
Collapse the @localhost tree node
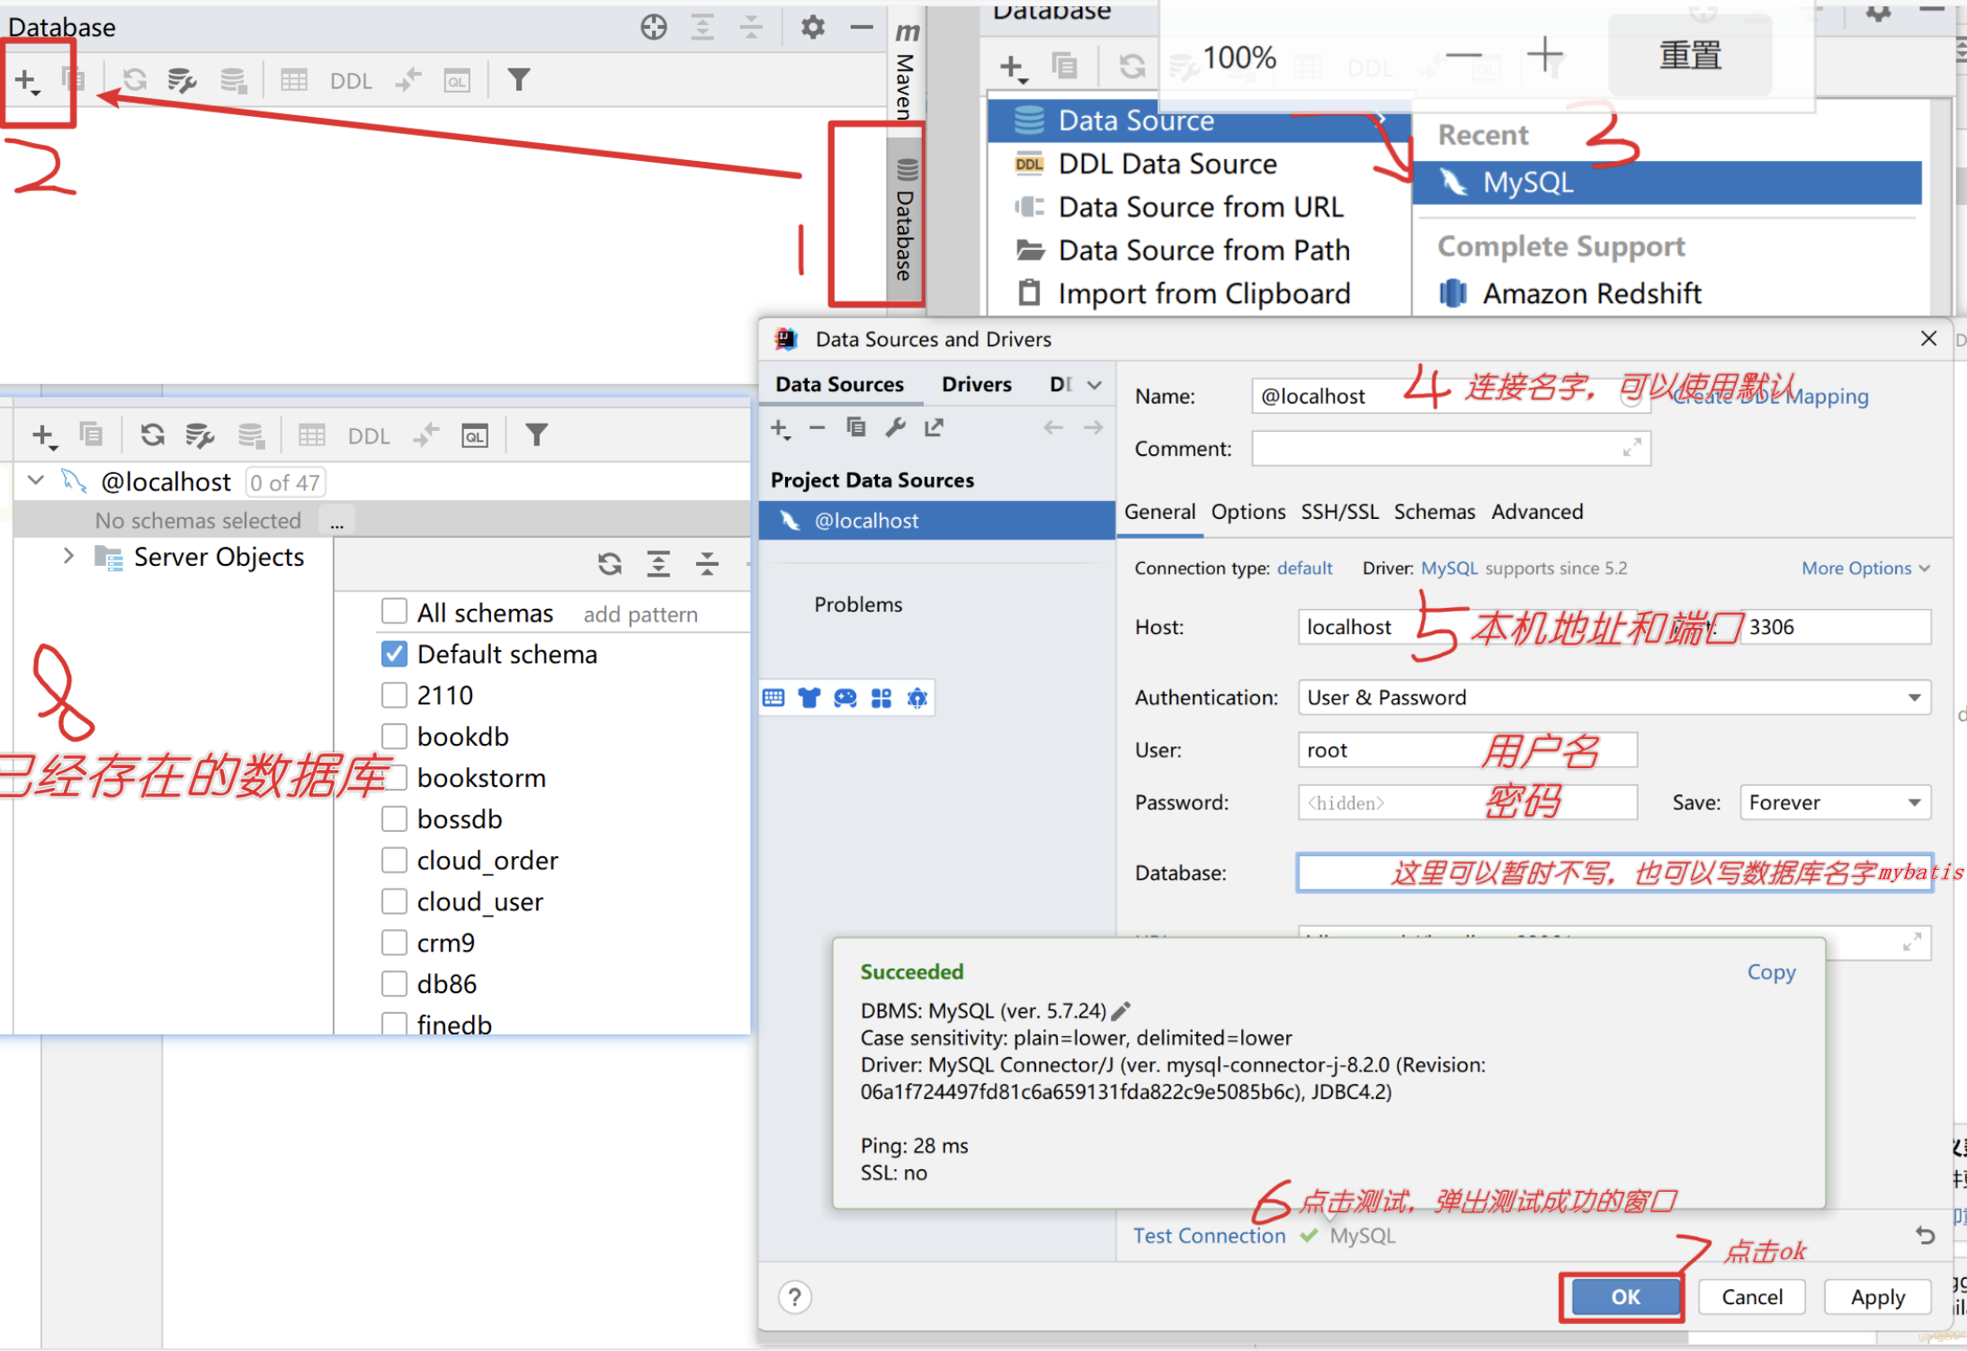click(36, 481)
